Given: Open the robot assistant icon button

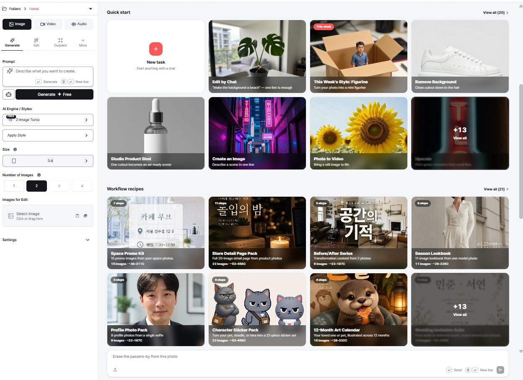Looking at the screenshot, I should coord(8,94).
